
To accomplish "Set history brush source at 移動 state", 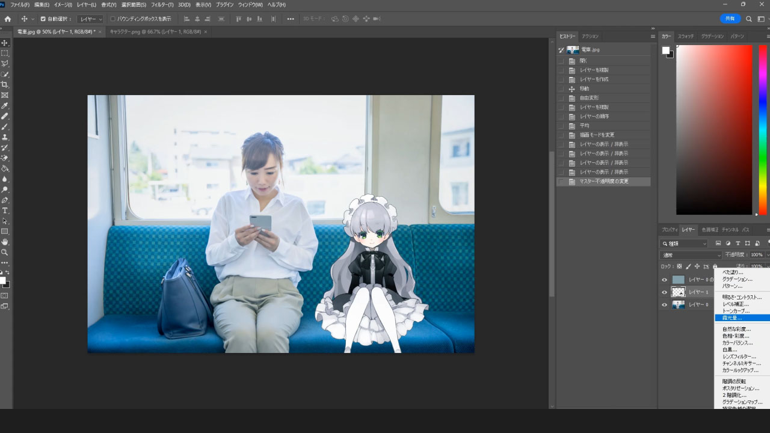I will click(562, 88).
